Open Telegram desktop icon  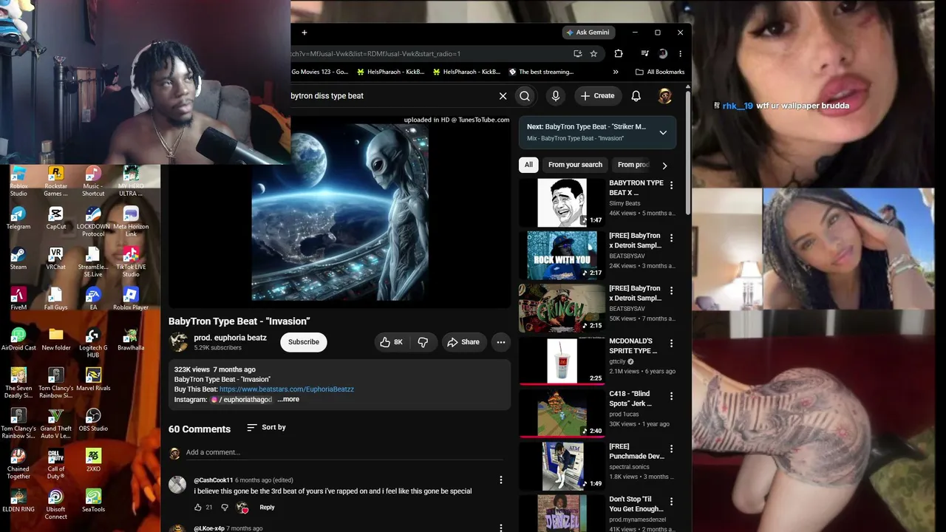[x=18, y=219]
